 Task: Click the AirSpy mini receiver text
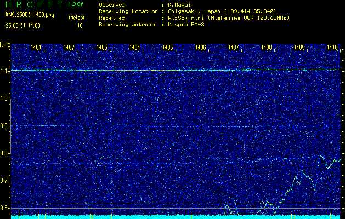pos(228,18)
